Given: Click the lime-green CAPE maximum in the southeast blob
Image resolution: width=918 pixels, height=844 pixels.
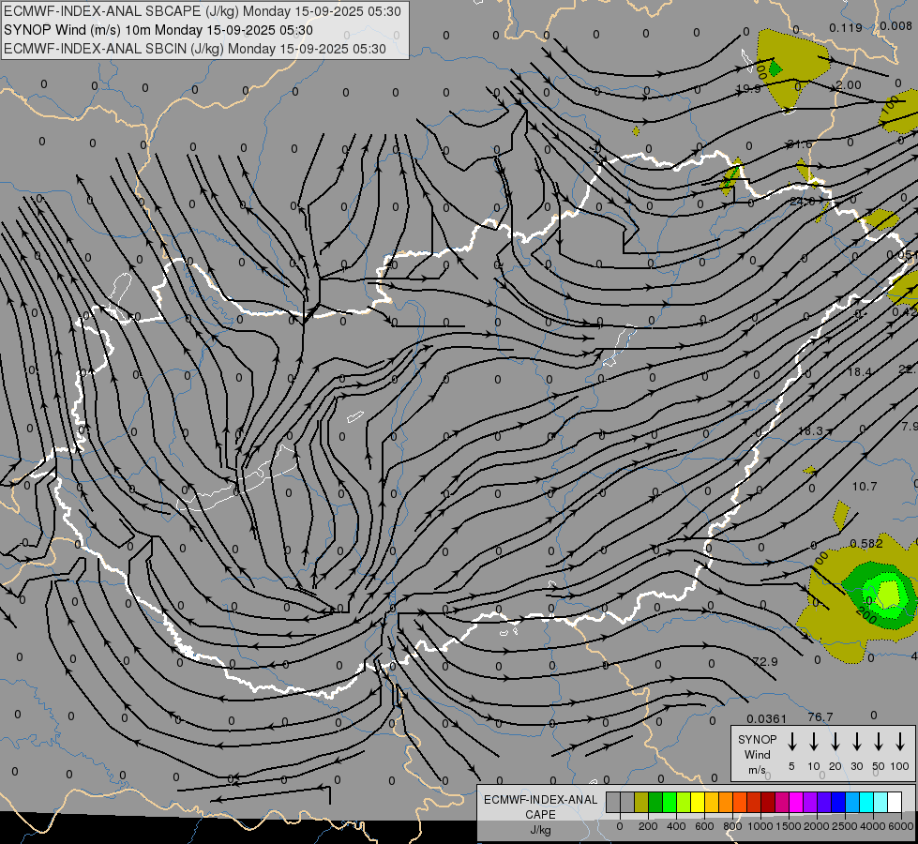Looking at the screenshot, I should pos(889,593).
